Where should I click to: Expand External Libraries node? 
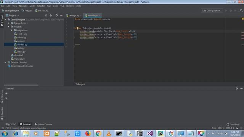[x=5, y=62]
